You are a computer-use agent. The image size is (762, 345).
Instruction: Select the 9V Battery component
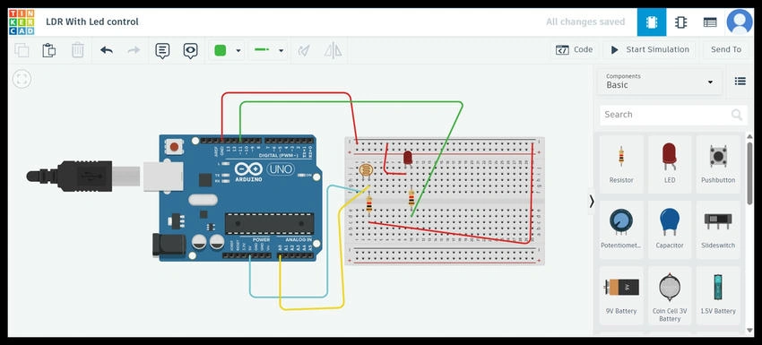tap(621, 296)
